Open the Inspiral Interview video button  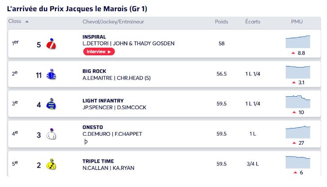pos(99,52)
